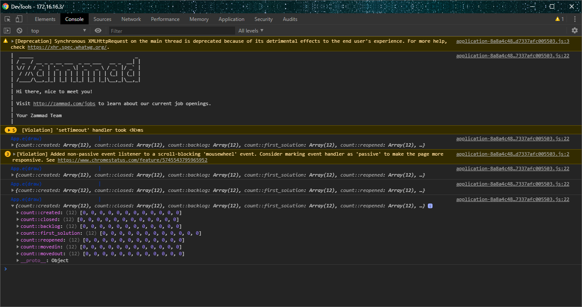Expand the __proto__ Object entry
Image resolution: width=582 pixels, height=307 pixels.
pos(17,260)
